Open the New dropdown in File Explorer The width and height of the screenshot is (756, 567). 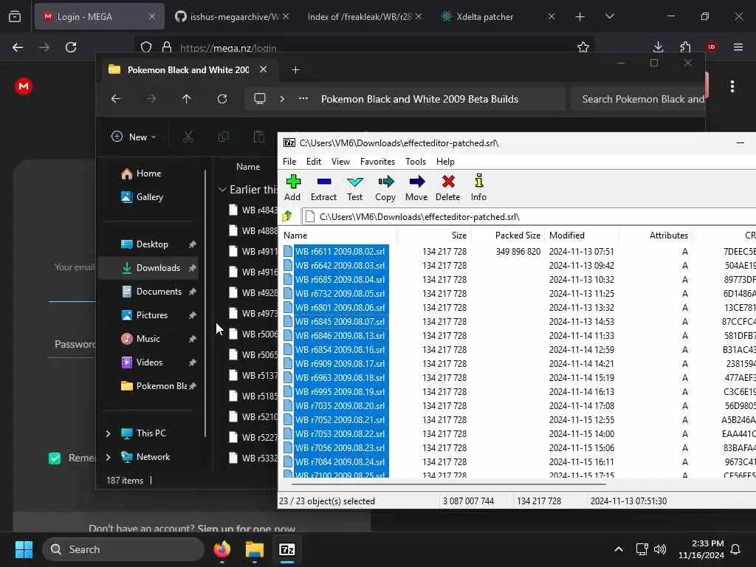[134, 137]
